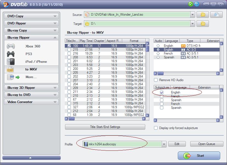The height and width of the screenshot is (165, 227).
Task: Click French AC-3/5.1 audio type icon
Action: tap(183, 53)
